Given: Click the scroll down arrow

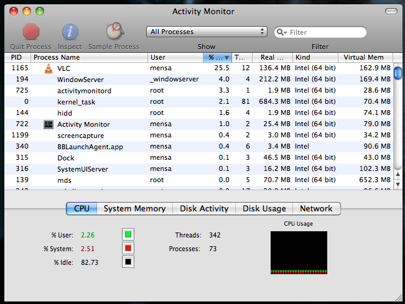Looking at the screenshot, I should [398, 184].
